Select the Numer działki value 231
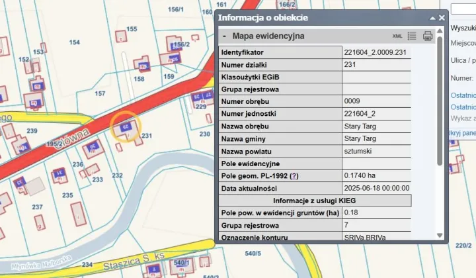476x278 pixels. pos(350,64)
